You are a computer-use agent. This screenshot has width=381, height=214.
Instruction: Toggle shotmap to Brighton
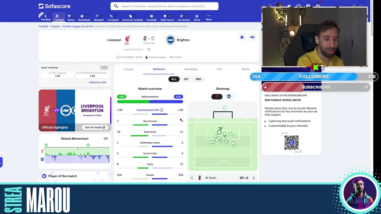(x=229, y=97)
